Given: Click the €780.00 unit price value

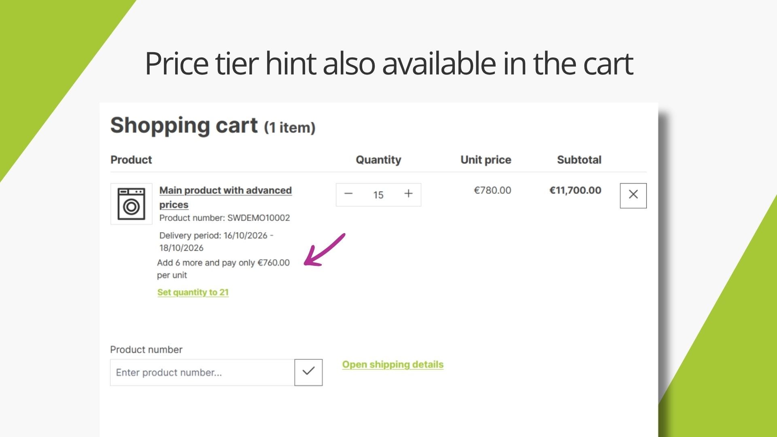Looking at the screenshot, I should coord(493,190).
